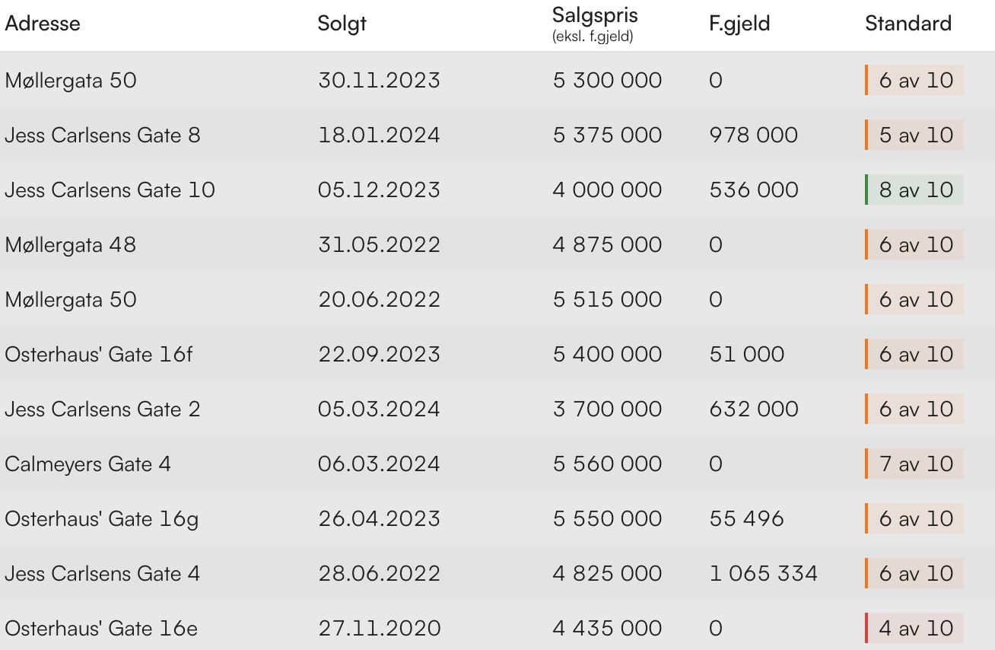Click the Calmeyers Gate 4 address
Viewport: 995px width, 650px height.
pos(88,464)
